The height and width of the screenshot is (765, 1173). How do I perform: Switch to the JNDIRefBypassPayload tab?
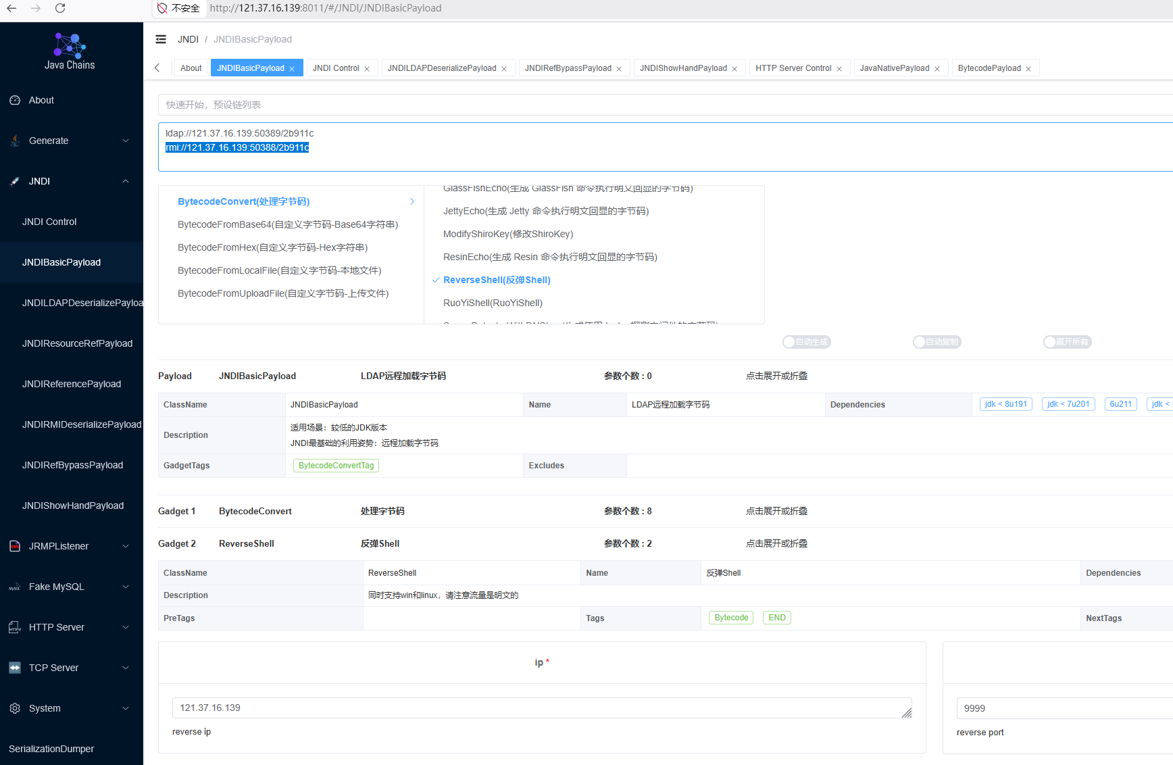point(568,68)
